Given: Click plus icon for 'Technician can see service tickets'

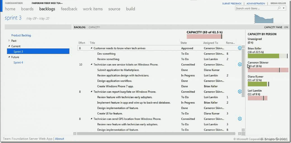Looking at the screenshot, I should point(240,64).
